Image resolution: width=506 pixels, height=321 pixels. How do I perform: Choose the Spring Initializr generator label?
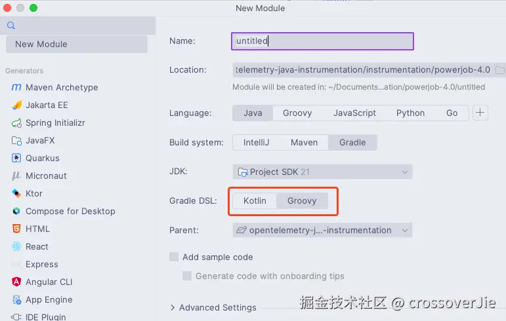(x=56, y=123)
